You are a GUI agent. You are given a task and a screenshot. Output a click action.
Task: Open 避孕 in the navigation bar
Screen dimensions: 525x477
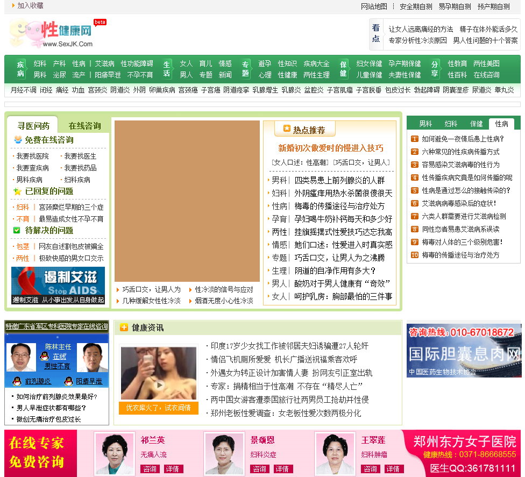click(265, 63)
